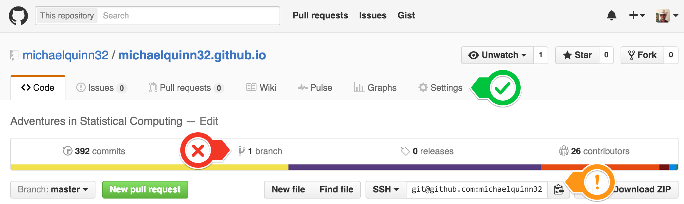Image resolution: width=684 pixels, height=204 pixels.
Task: Copy clone URL with clipboard icon
Action: (559, 189)
